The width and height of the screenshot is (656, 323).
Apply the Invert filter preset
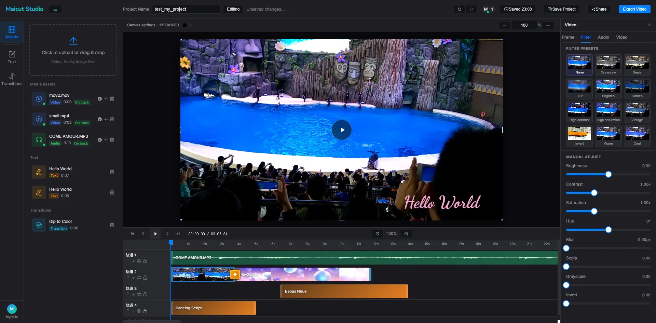coord(579,136)
